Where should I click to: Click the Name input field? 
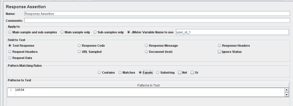(157, 14)
